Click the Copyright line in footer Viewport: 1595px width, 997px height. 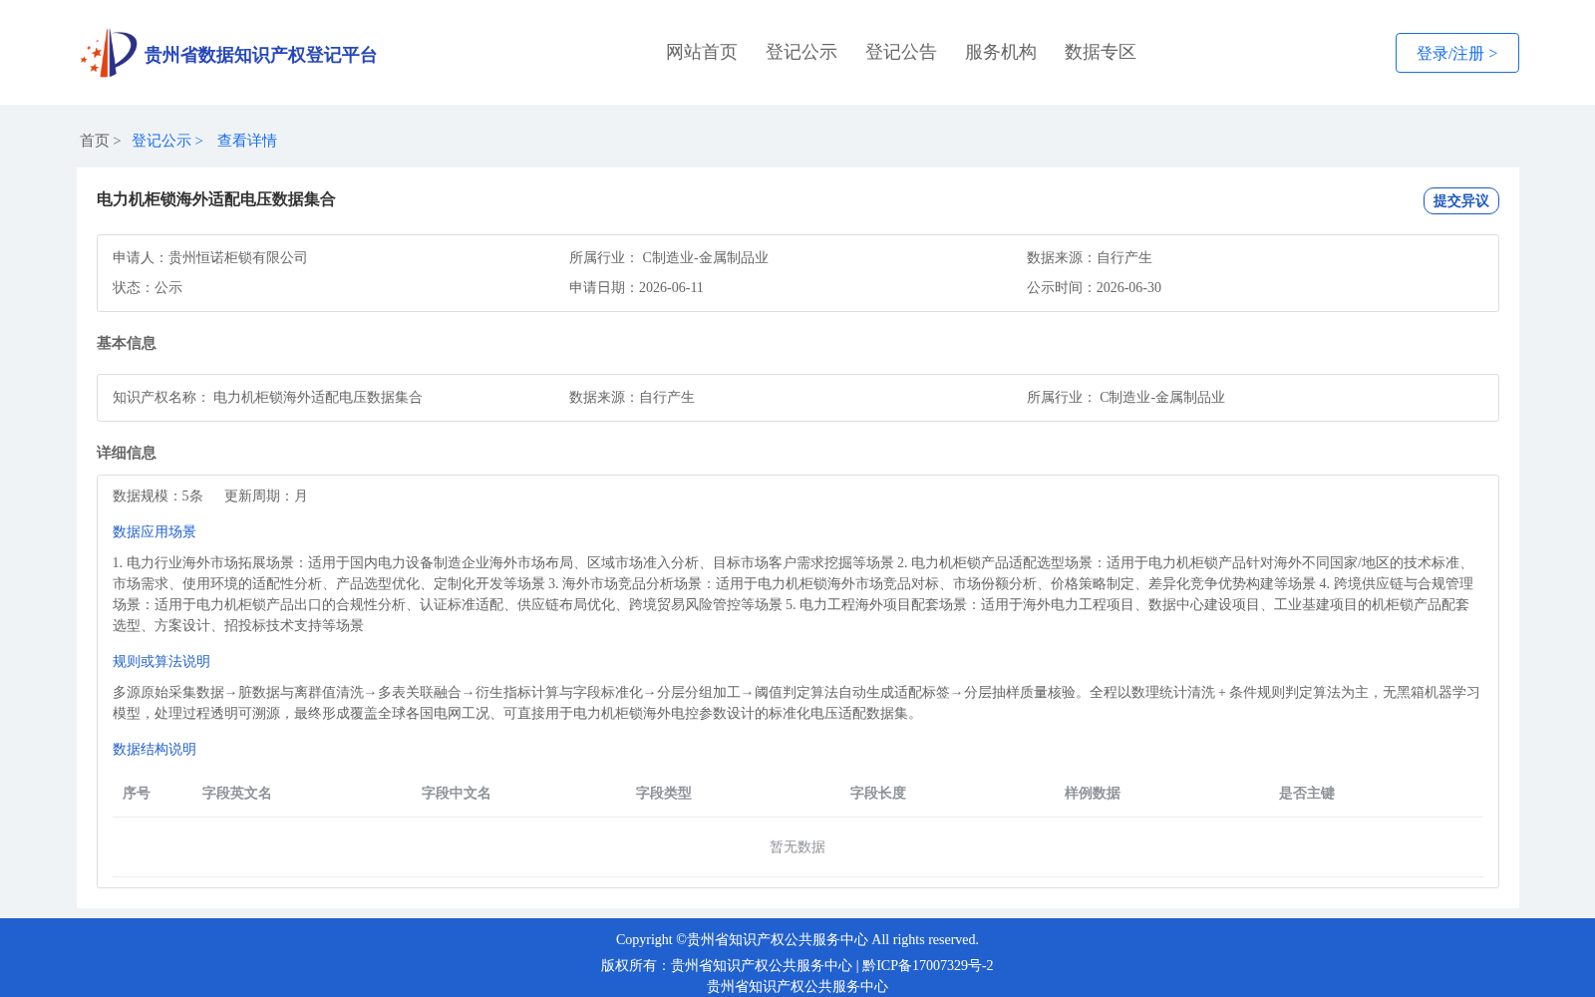tap(797, 939)
